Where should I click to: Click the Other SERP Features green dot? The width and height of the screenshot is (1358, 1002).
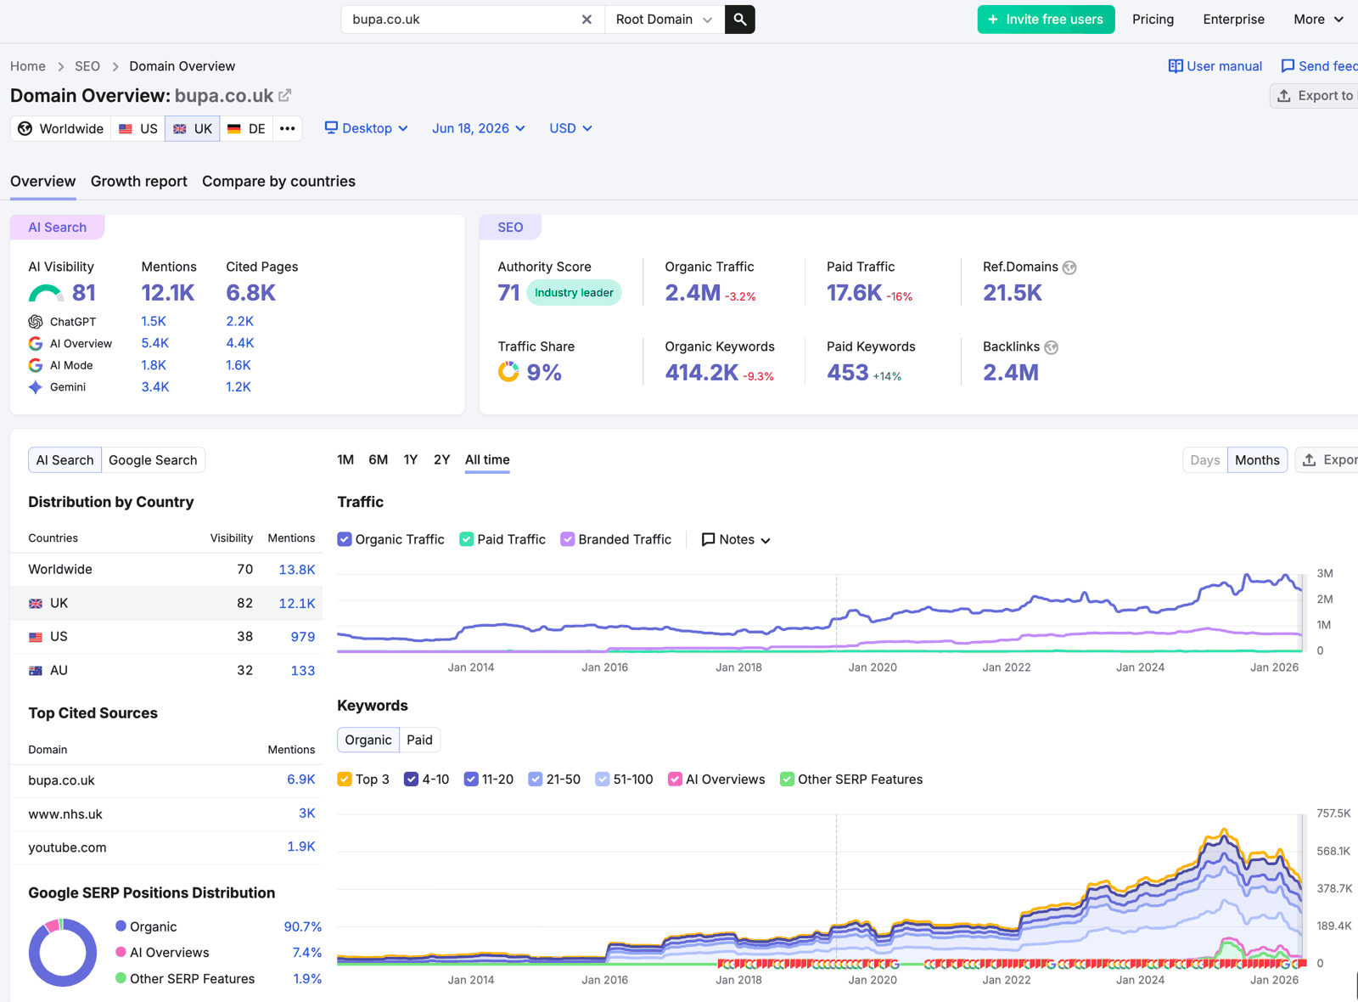pos(121,978)
